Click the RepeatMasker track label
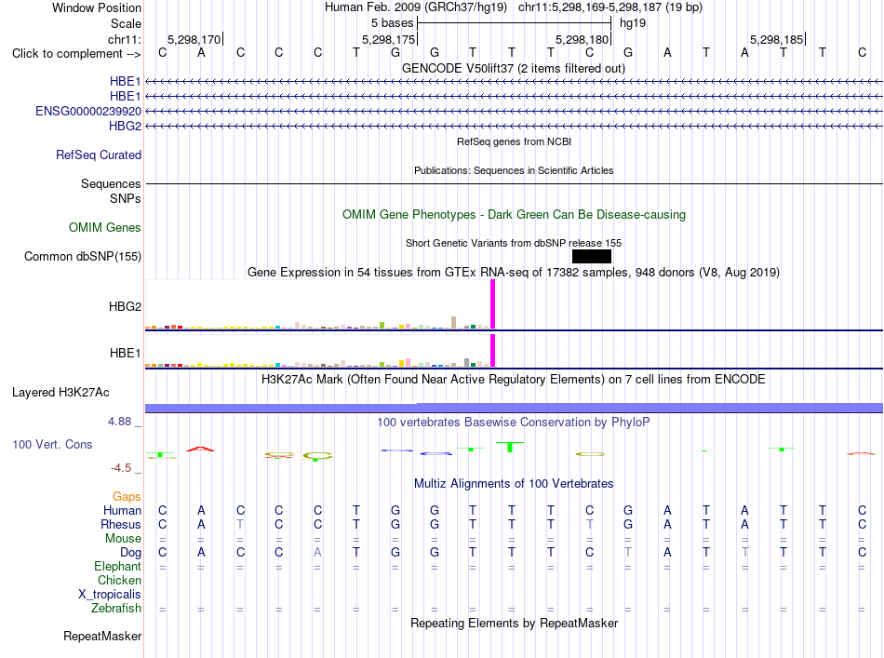 [102, 636]
